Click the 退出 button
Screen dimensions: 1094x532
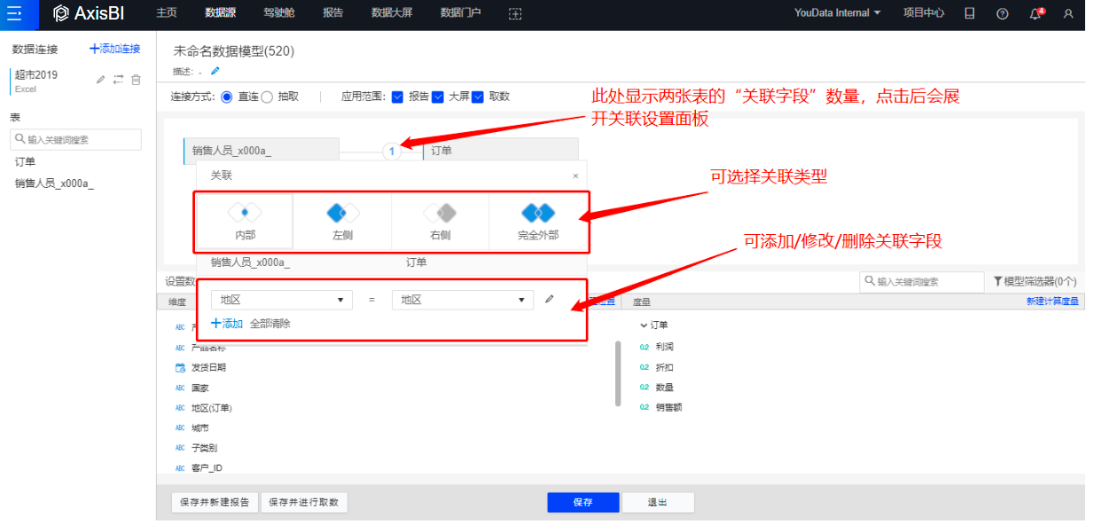coord(658,503)
